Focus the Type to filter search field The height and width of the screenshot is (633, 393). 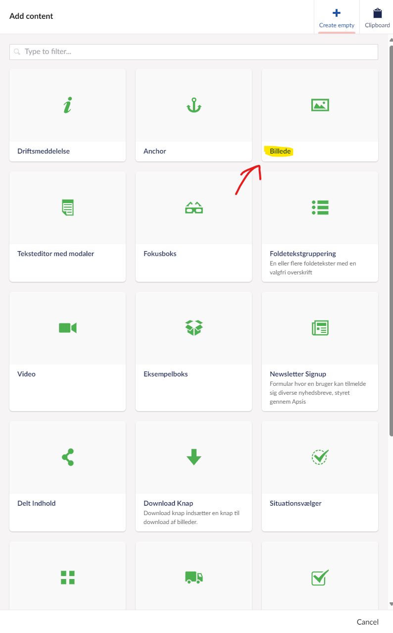194,52
